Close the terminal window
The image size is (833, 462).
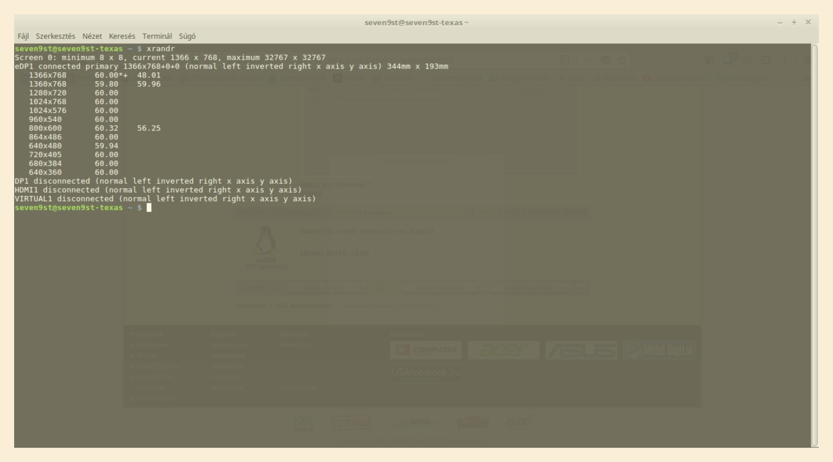click(x=808, y=22)
